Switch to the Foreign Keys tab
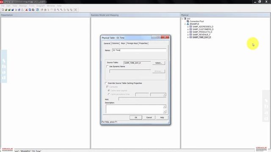The height and width of the screenshot is (152, 271). pyautogui.click(x=132, y=43)
